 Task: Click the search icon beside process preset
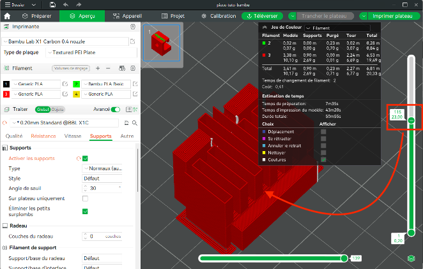point(135,123)
